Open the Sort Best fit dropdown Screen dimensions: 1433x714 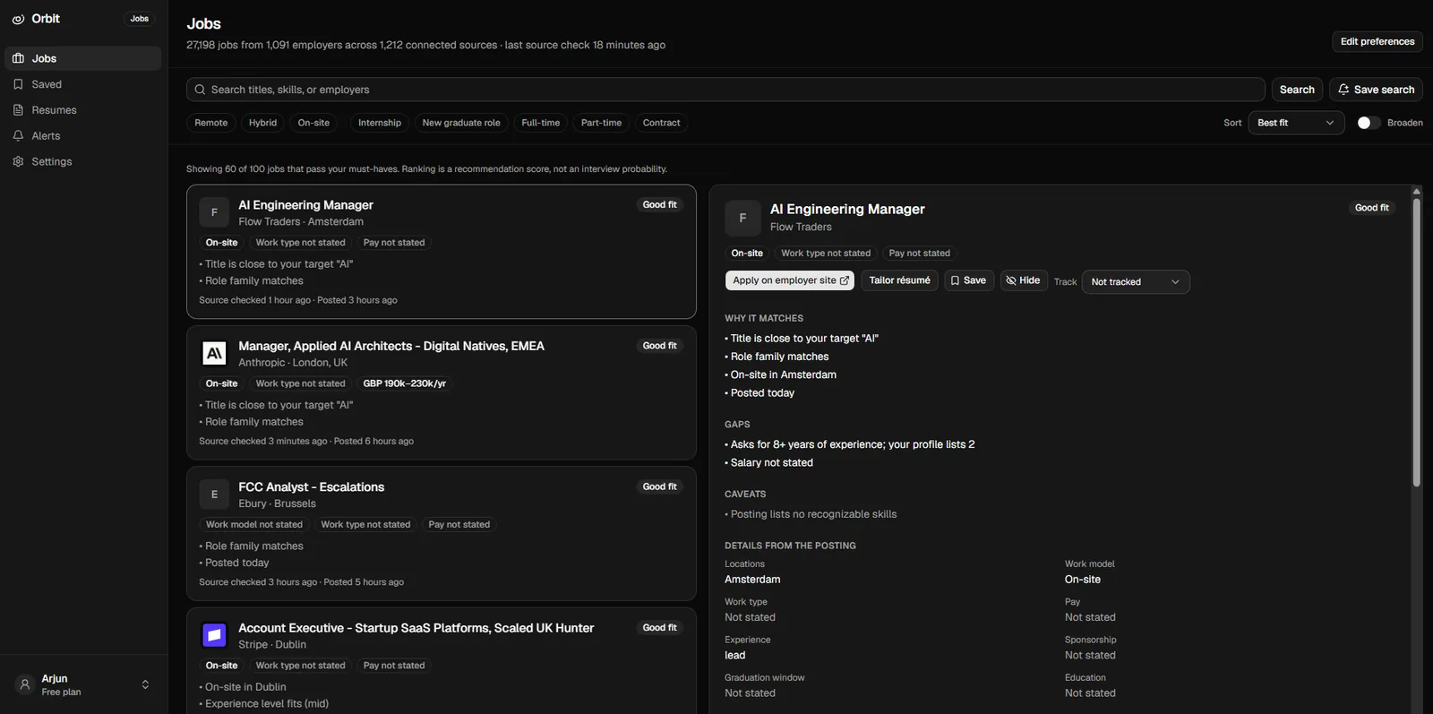[1296, 123]
